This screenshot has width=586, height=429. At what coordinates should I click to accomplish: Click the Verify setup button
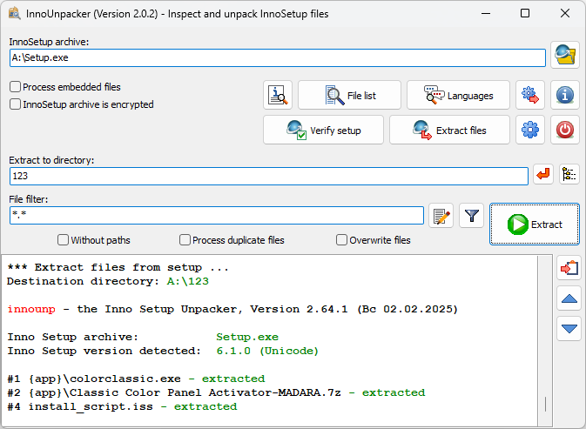323,130
